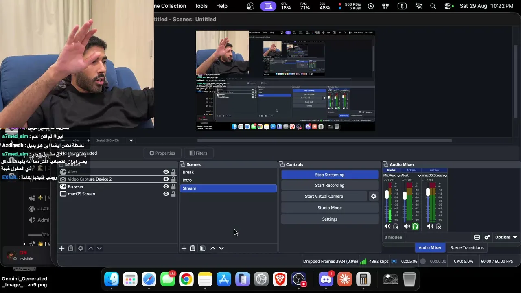
Task: Open preview scaling dropdown arrow
Action: (x=131, y=140)
